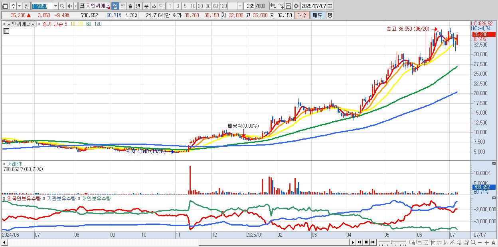Click the letter A text icon
The image size is (498, 247).
pos(493,242)
